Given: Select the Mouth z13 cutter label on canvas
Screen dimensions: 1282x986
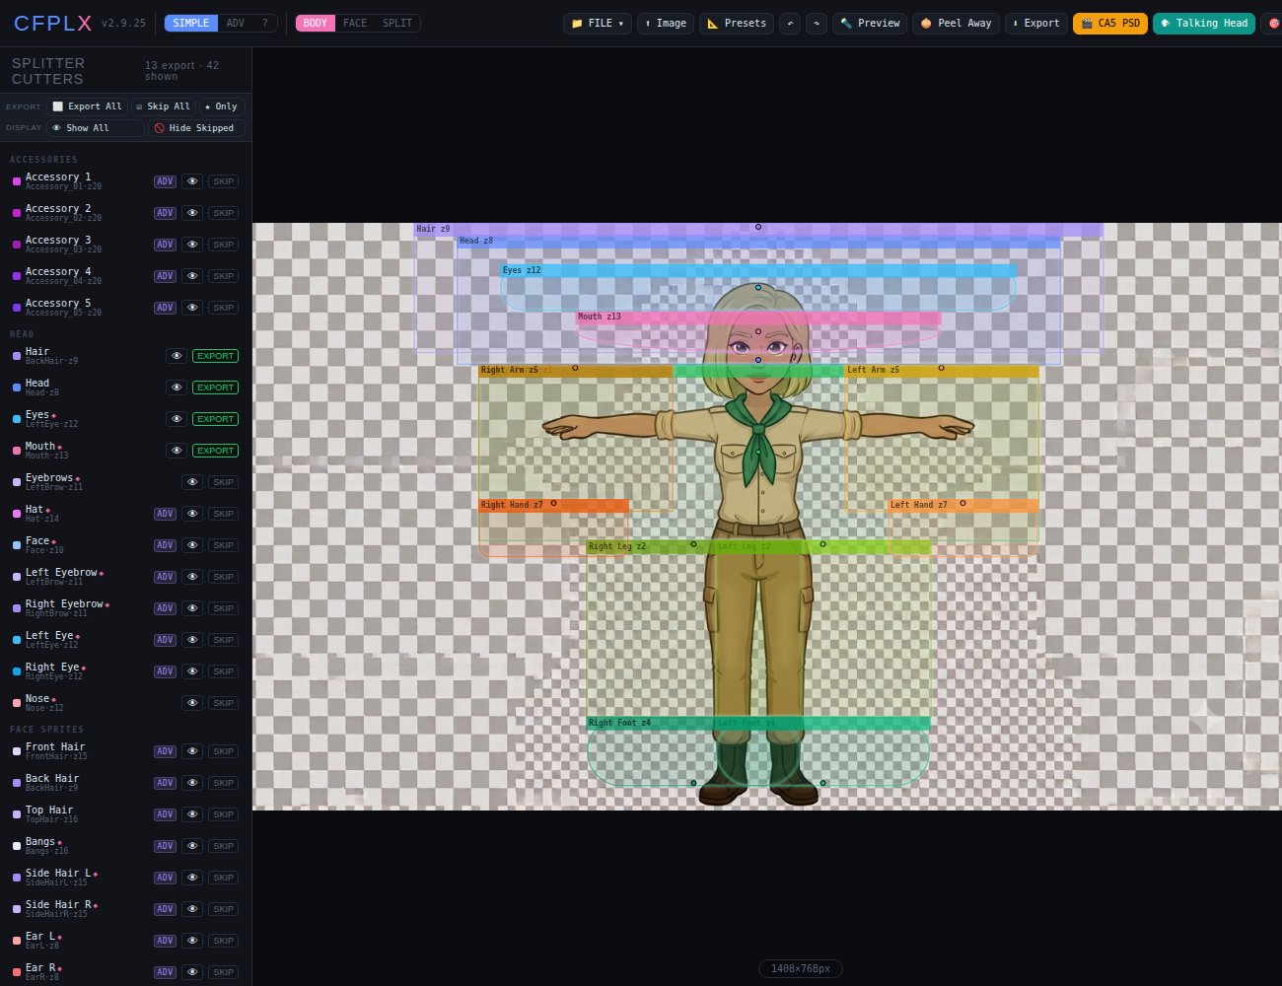Looking at the screenshot, I should coord(600,317).
